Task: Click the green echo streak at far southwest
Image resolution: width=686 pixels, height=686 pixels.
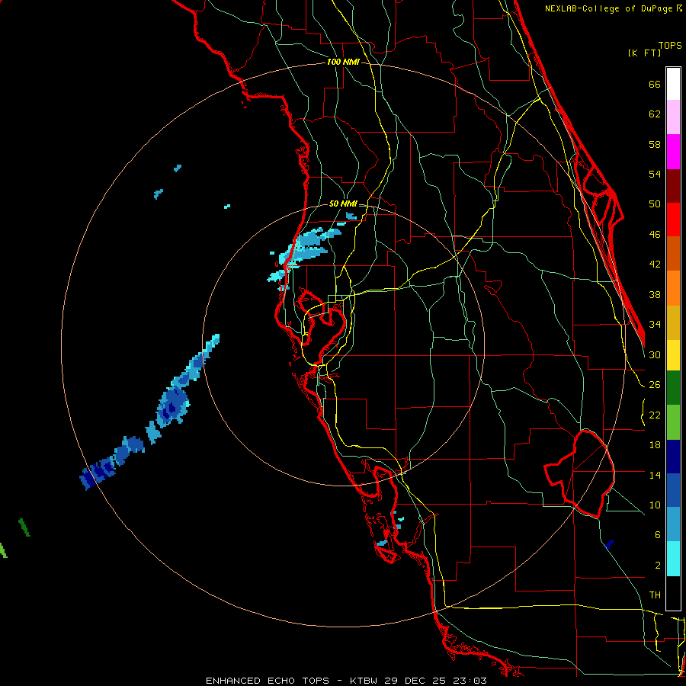Action: click(24, 527)
